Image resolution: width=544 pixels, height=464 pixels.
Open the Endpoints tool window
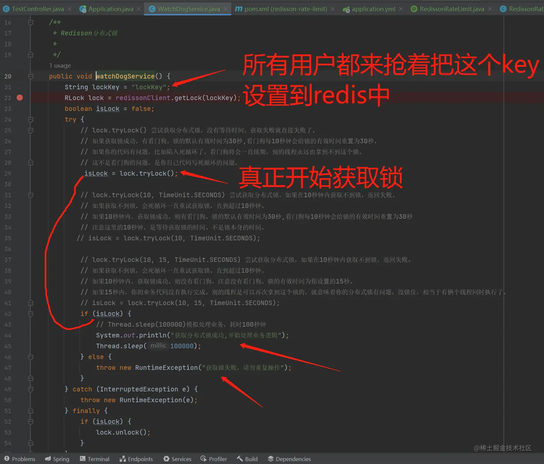pos(136,459)
